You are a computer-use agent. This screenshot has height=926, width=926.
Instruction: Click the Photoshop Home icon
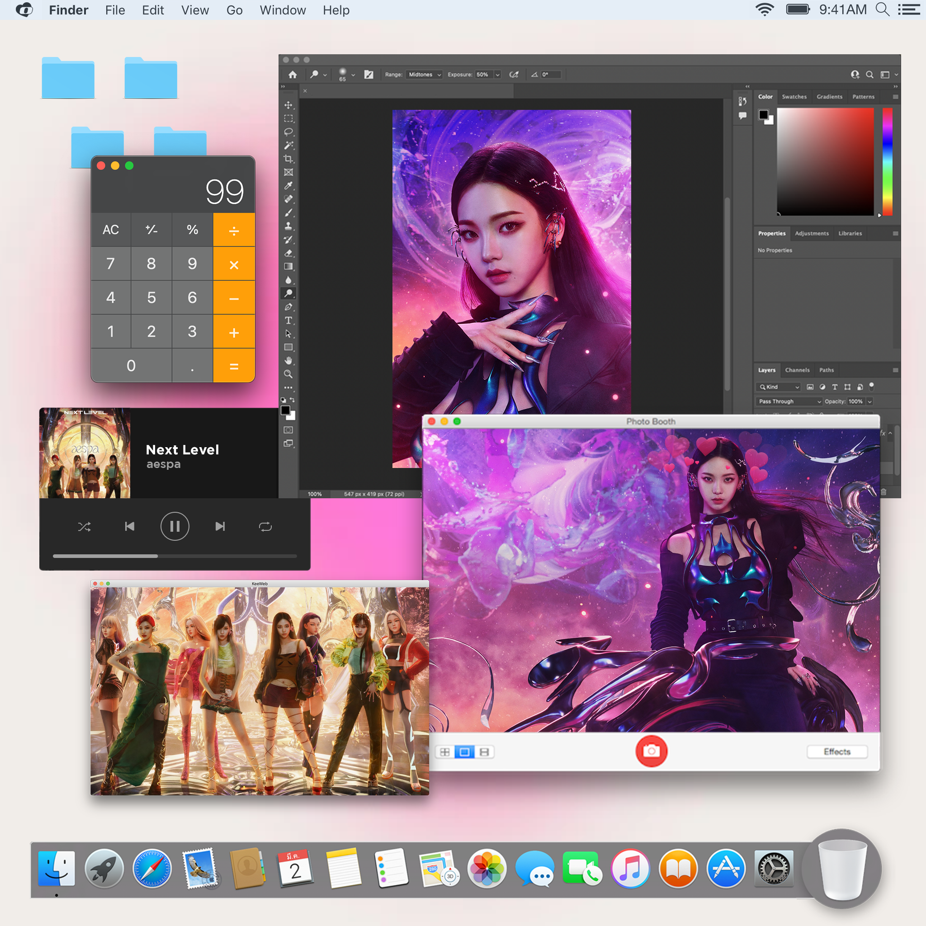coord(293,74)
